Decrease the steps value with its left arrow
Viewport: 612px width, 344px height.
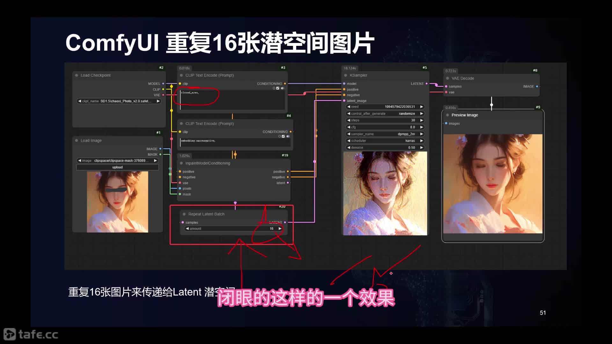[x=349, y=120]
